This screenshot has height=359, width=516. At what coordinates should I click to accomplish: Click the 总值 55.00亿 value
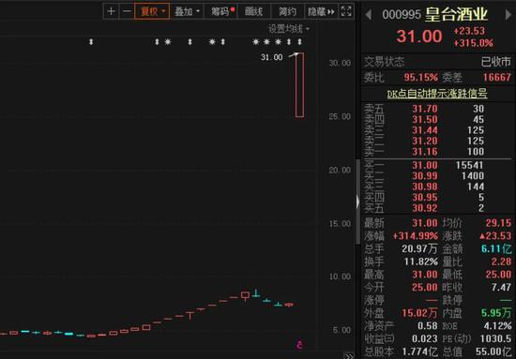click(493, 352)
